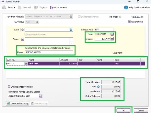Toggle the Electronic Payment checkbox
Screen dimensions: 151x113
point(79,17)
